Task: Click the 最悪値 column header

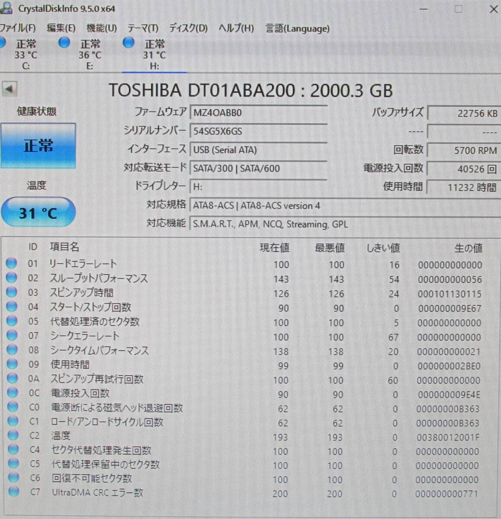Action: [330, 248]
